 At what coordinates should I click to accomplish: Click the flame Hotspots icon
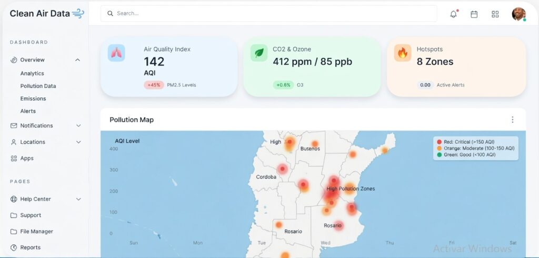click(x=403, y=53)
